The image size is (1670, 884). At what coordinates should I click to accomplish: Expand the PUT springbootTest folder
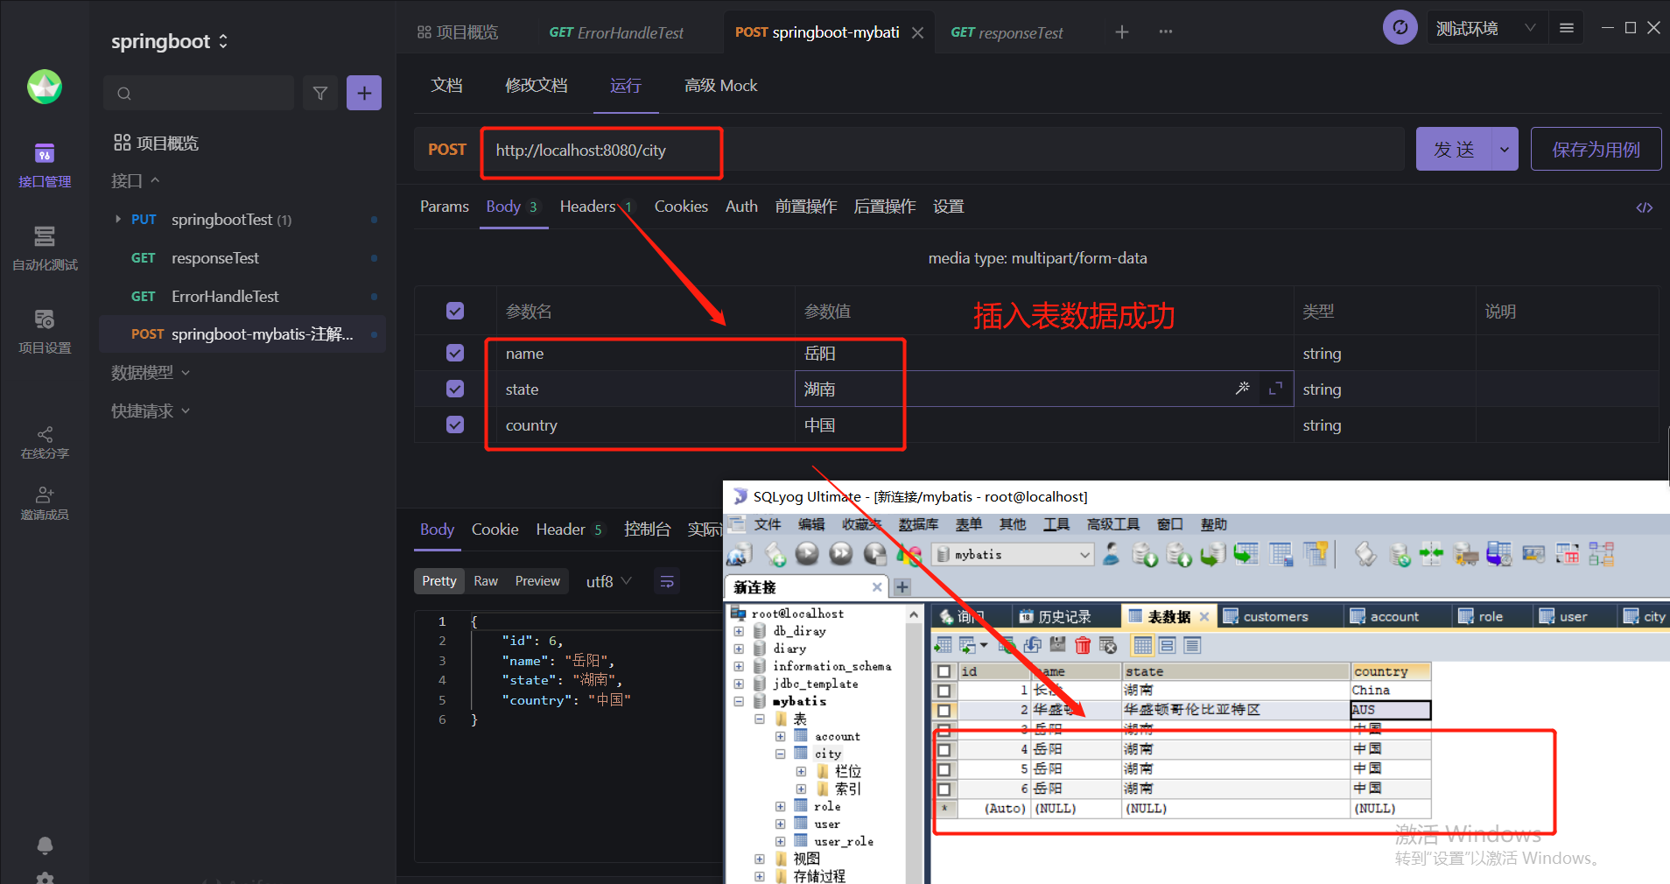click(x=118, y=219)
